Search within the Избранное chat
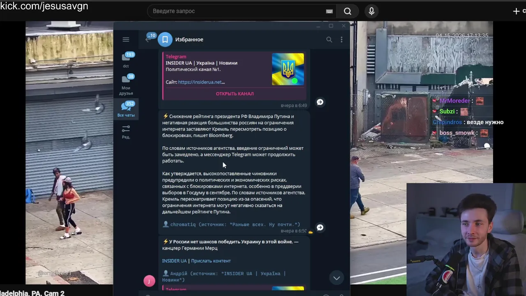The width and height of the screenshot is (526, 296). pos(329,39)
